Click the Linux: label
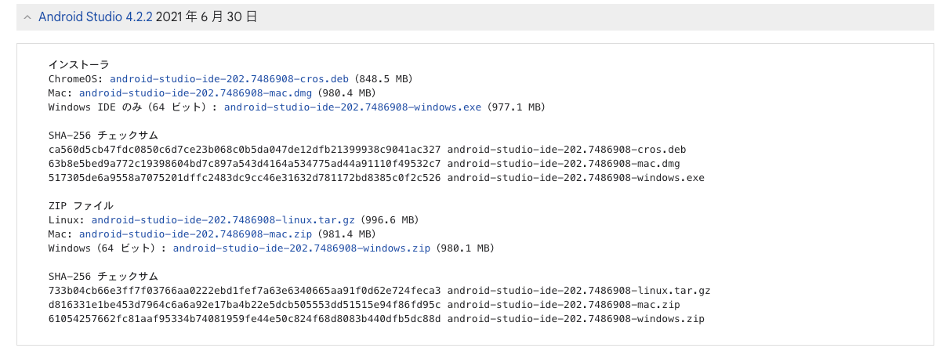 pyautogui.click(x=67, y=220)
